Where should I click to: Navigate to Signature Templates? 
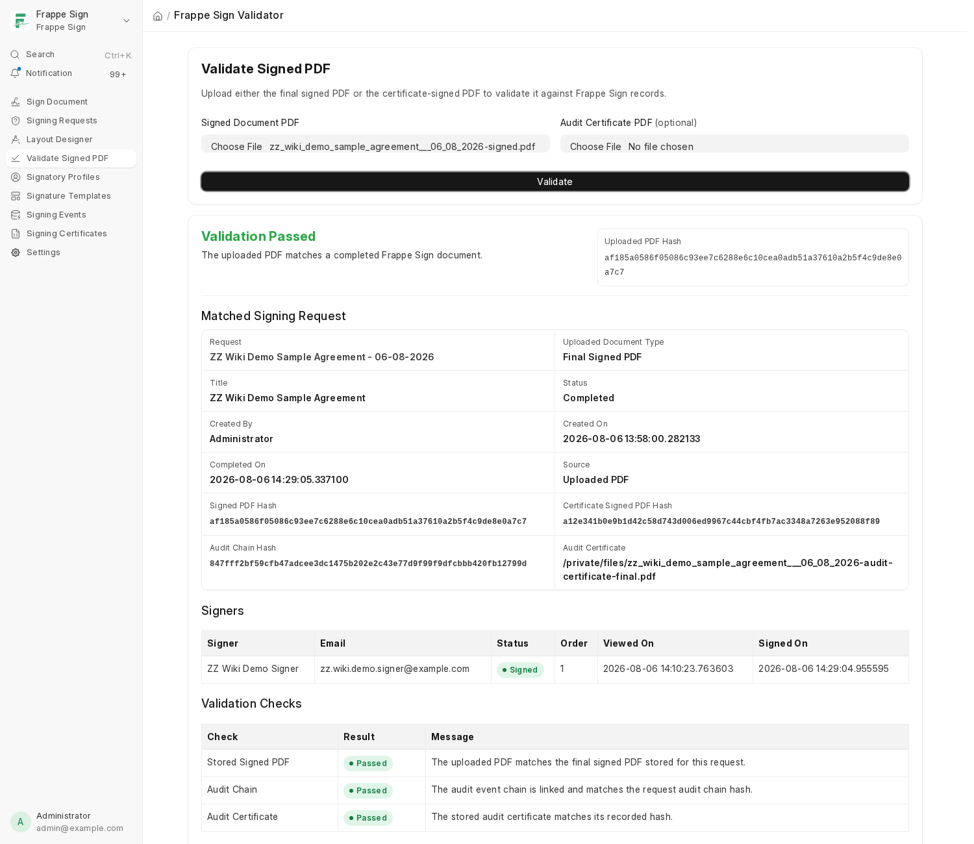click(x=71, y=196)
